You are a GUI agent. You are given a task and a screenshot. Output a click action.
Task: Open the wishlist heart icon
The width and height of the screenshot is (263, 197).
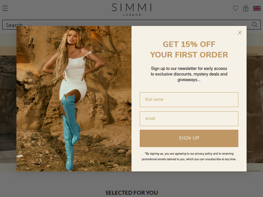pyautogui.click(x=235, y=8)
